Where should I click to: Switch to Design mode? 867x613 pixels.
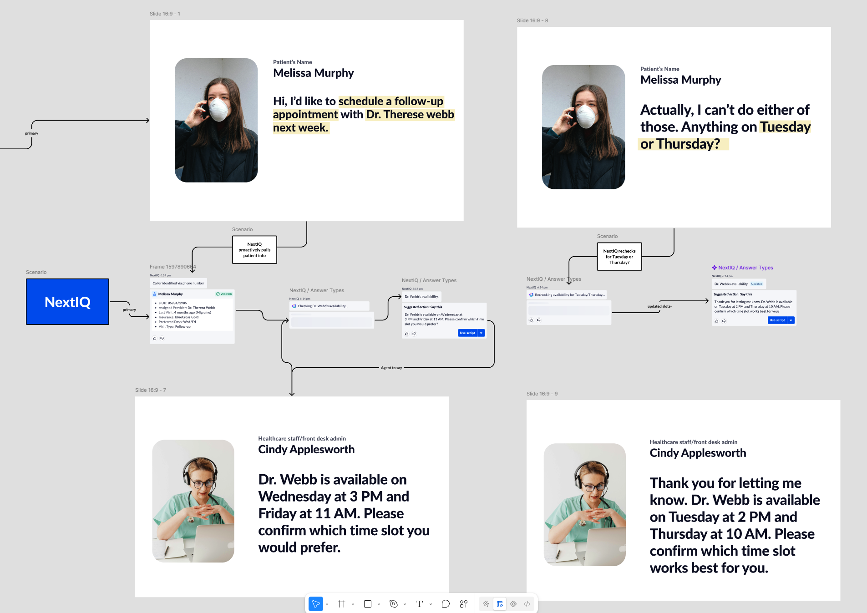tap(500, 604)
